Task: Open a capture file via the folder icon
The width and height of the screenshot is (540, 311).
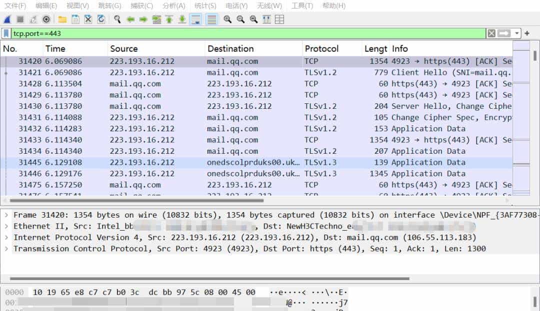Action: coord(62,19)
